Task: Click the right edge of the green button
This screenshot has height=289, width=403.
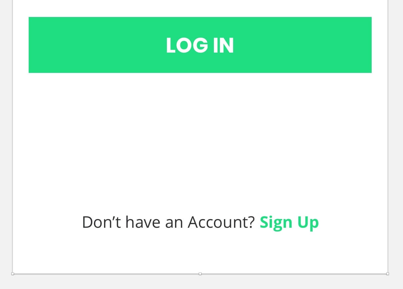Action: (371, 45)
